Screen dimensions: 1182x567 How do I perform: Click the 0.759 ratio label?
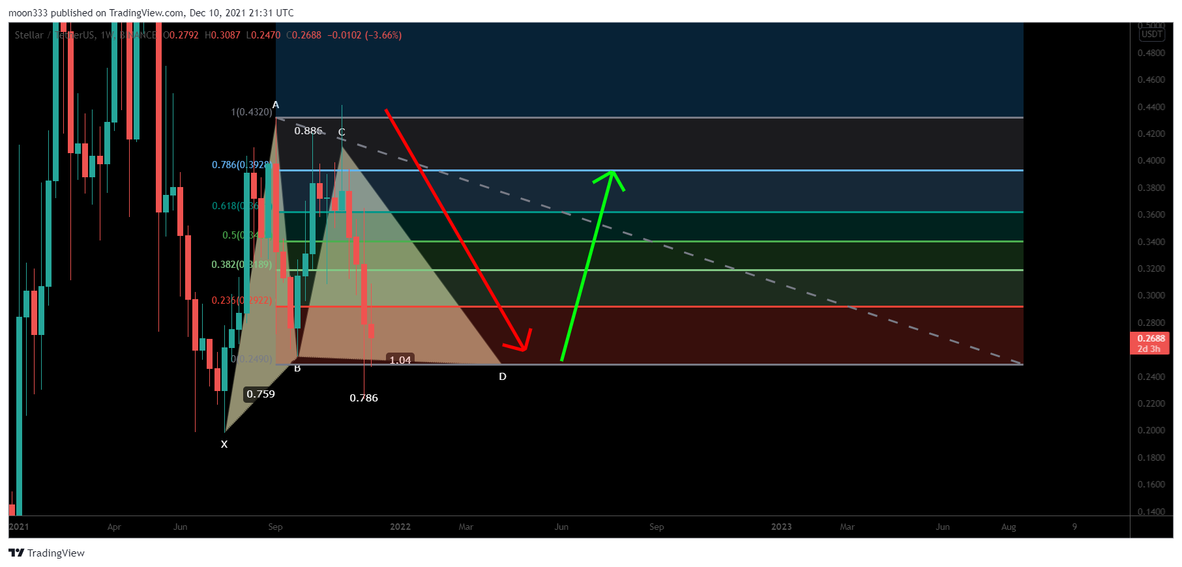[261, 394]
